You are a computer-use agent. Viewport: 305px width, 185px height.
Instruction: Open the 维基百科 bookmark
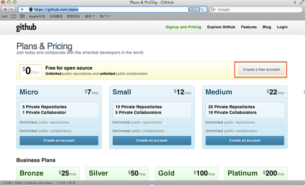pyautogui.click(x=73, y=17)
